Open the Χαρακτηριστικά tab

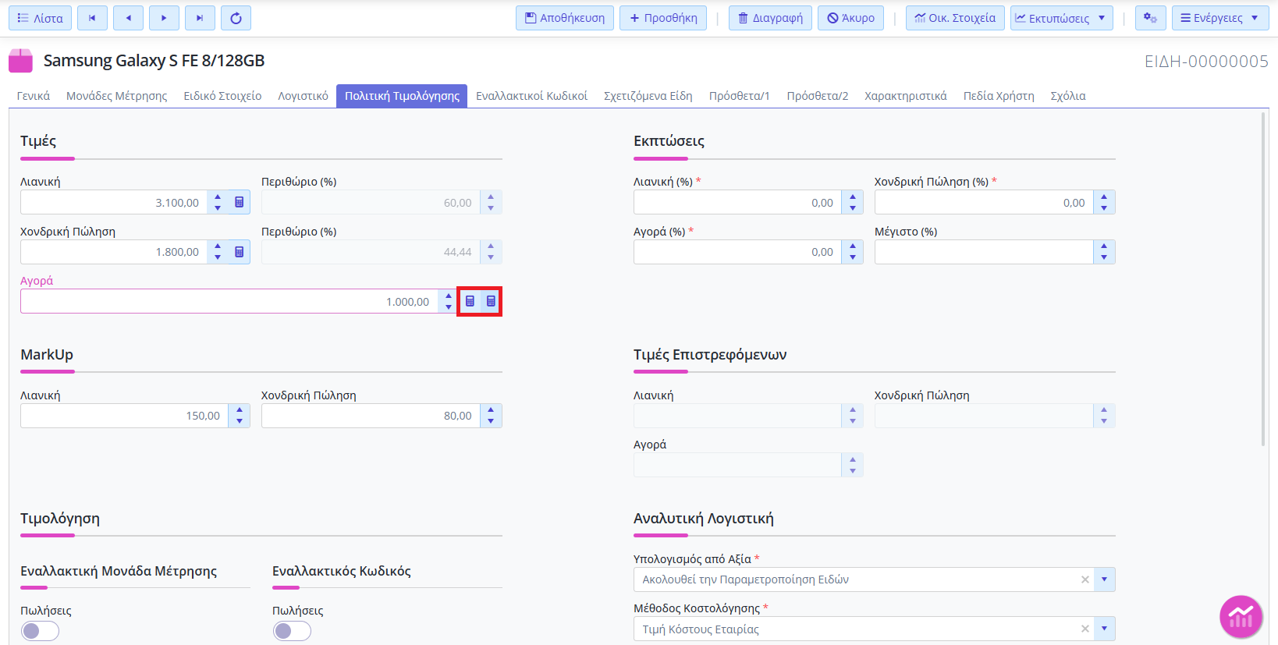click(x=905, y=96)
